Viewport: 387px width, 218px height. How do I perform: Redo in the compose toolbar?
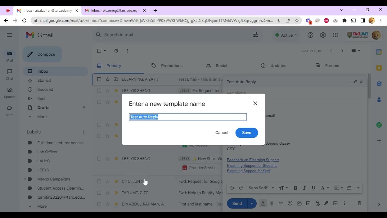click(x=241, y=188)
